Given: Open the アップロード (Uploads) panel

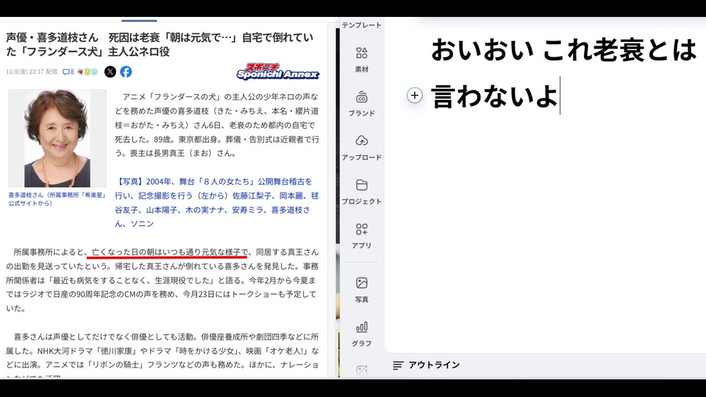Looking at the screenshot, I should coord(362,148).
